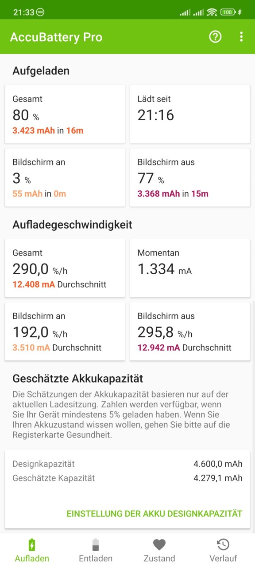Switch to the Entladen tab label

tap(96, 558)
